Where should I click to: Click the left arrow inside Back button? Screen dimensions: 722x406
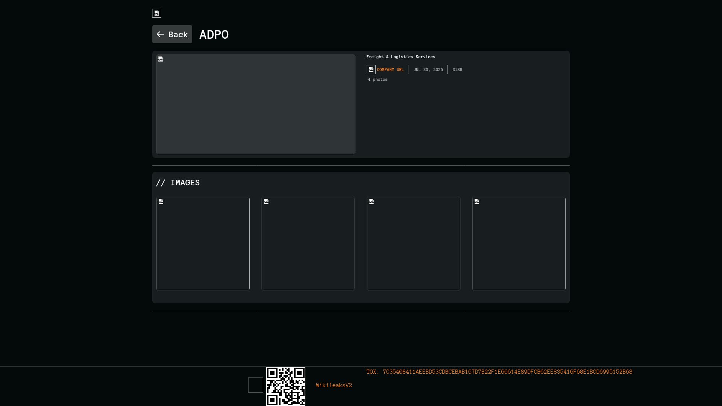click(x=161, y=34)
